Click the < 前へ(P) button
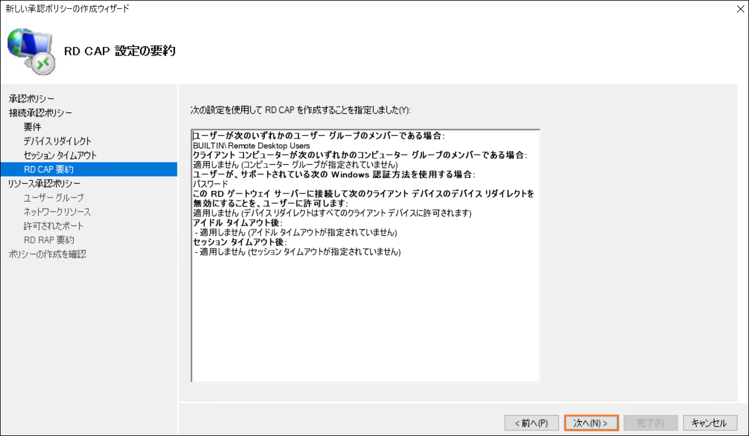The height and width of the screenshot is (436, 749). 532,423
